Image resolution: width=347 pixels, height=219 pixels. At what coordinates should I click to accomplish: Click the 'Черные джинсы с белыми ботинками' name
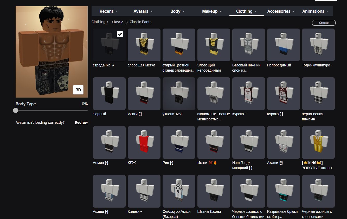(x=248, y=214)
